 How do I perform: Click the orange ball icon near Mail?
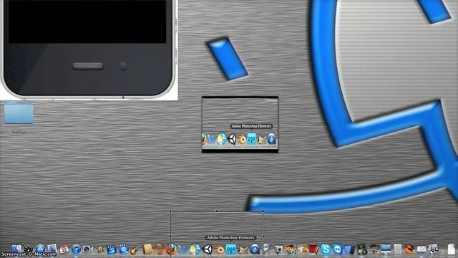[x=409, y=249]
